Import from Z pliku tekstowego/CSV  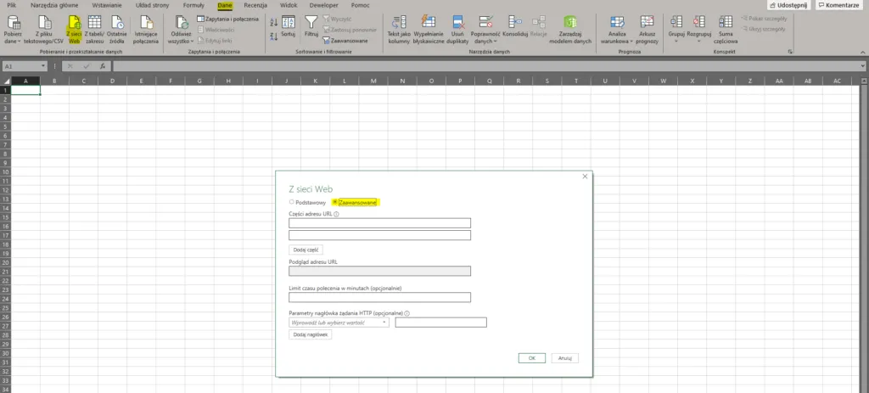[x=44, y=30]
